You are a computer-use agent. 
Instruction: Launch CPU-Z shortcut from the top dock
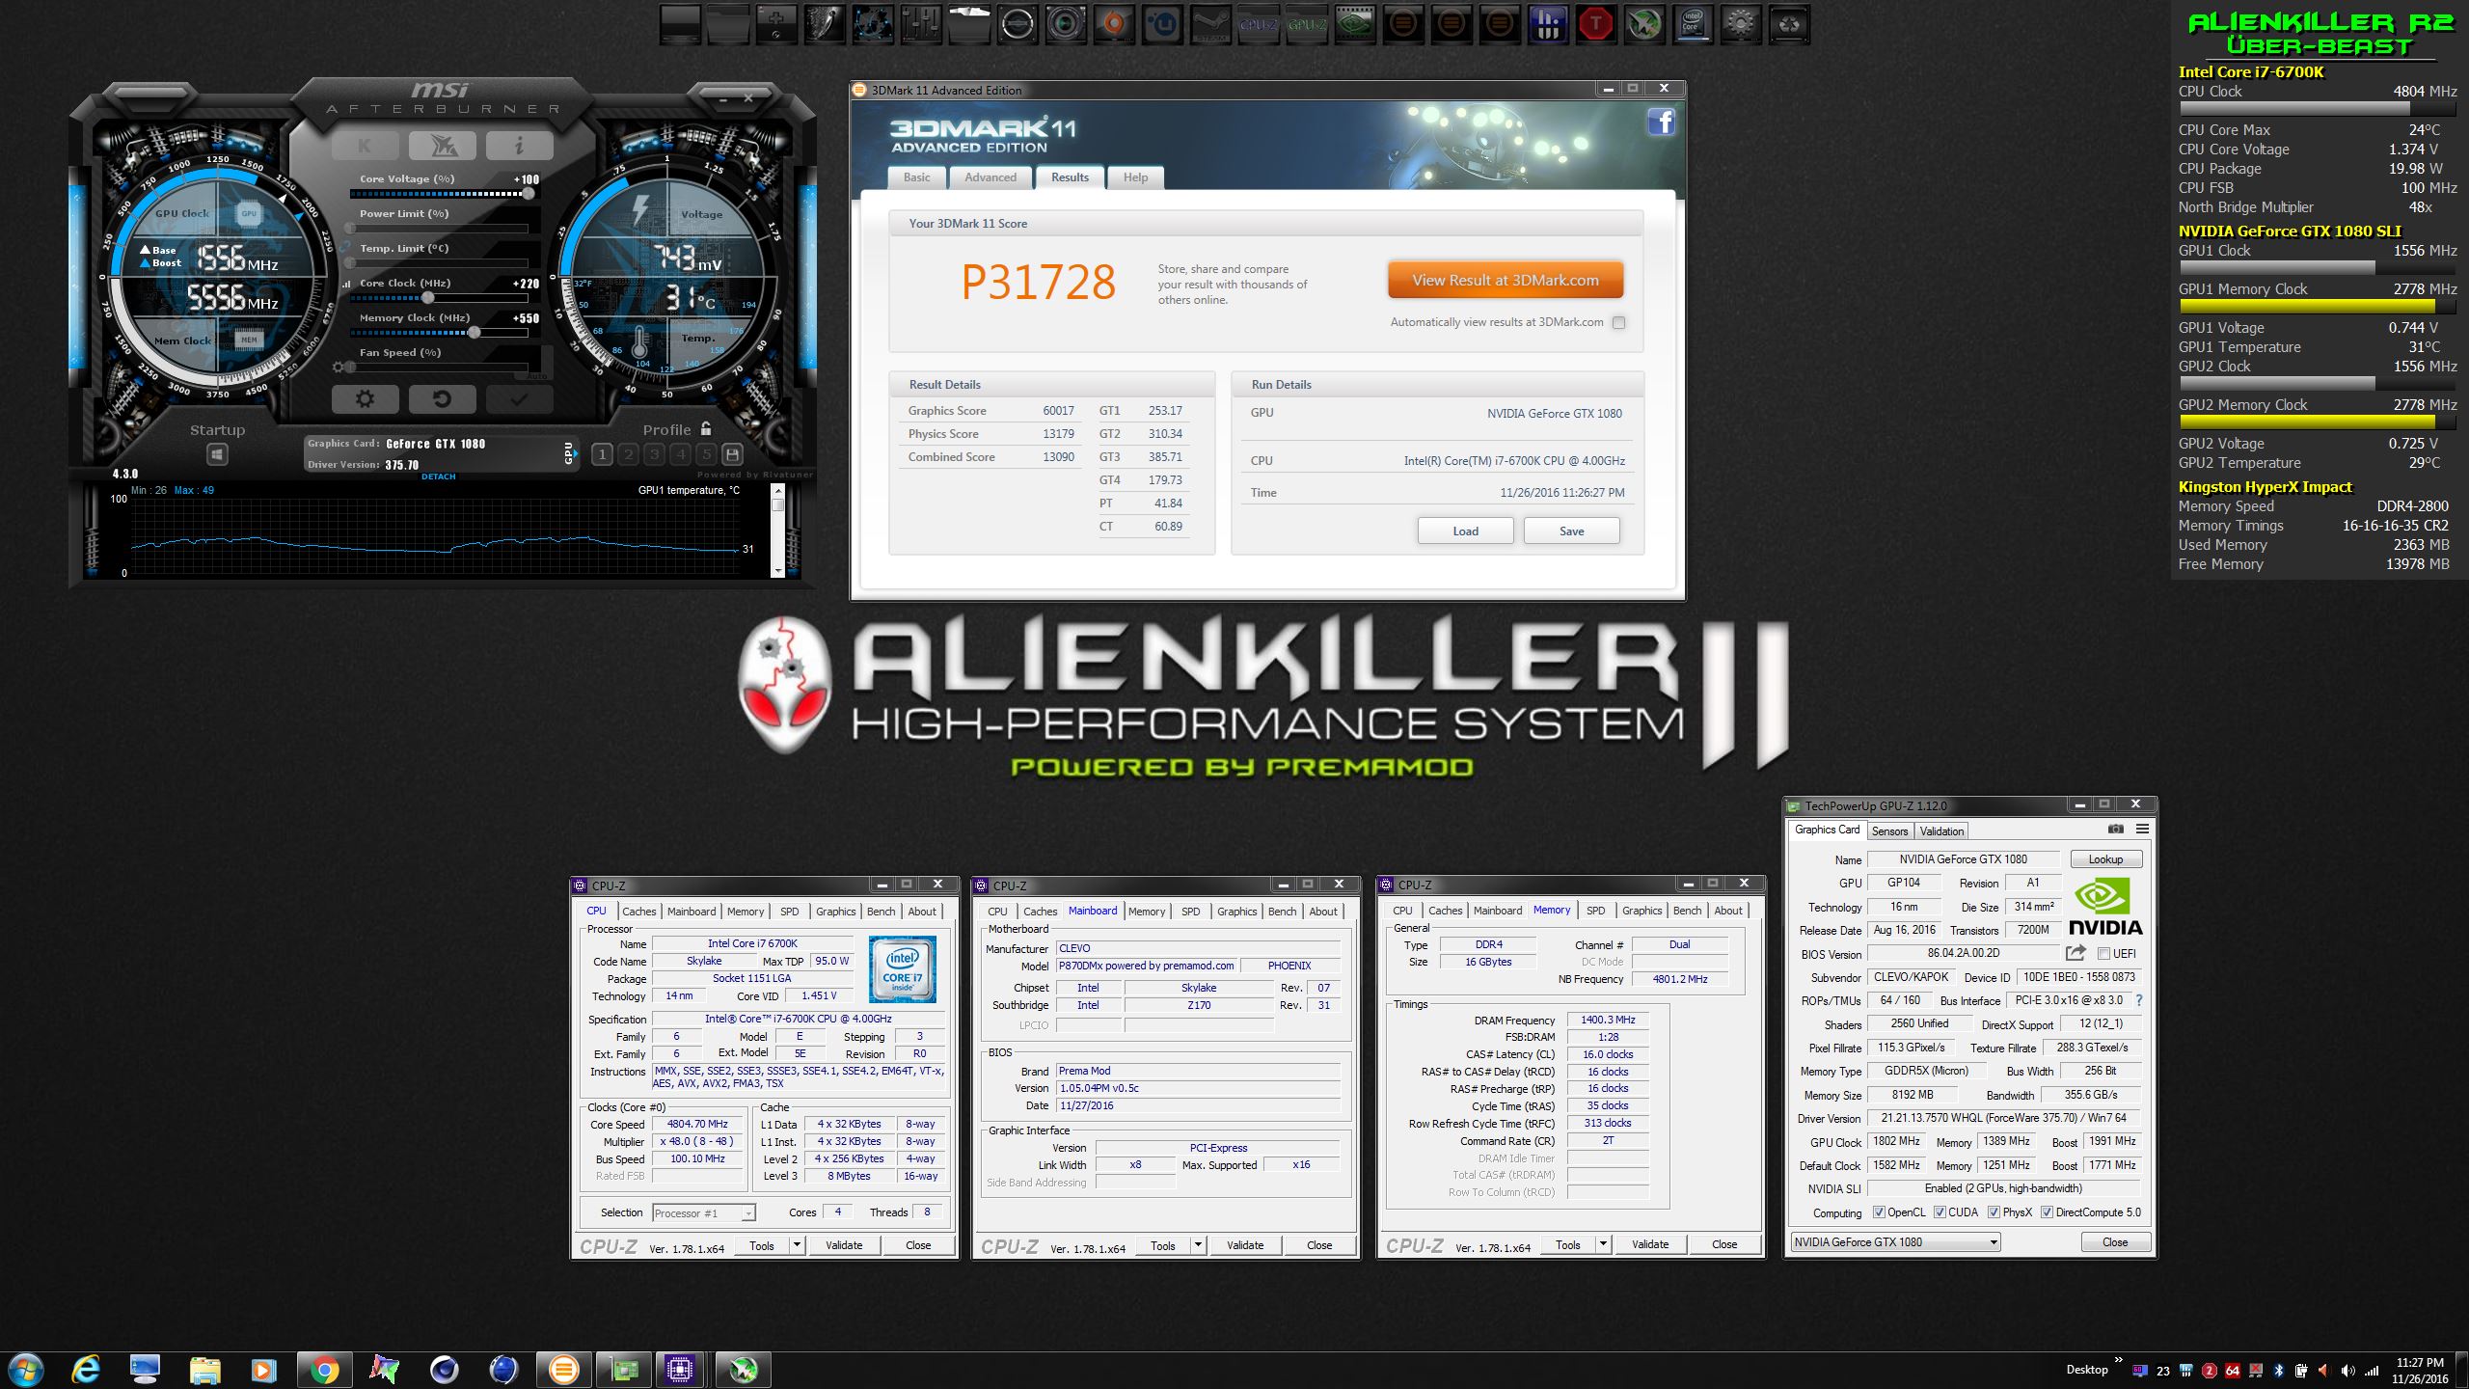tap(1259, 24)
